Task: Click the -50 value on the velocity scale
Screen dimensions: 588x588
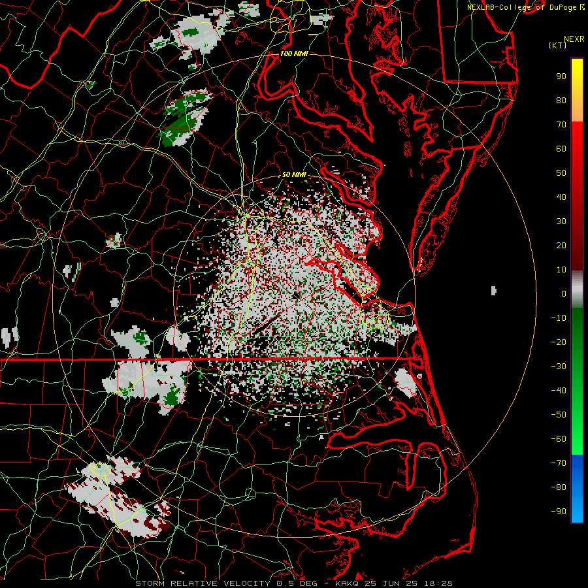Action: click(x=559, y=415)
